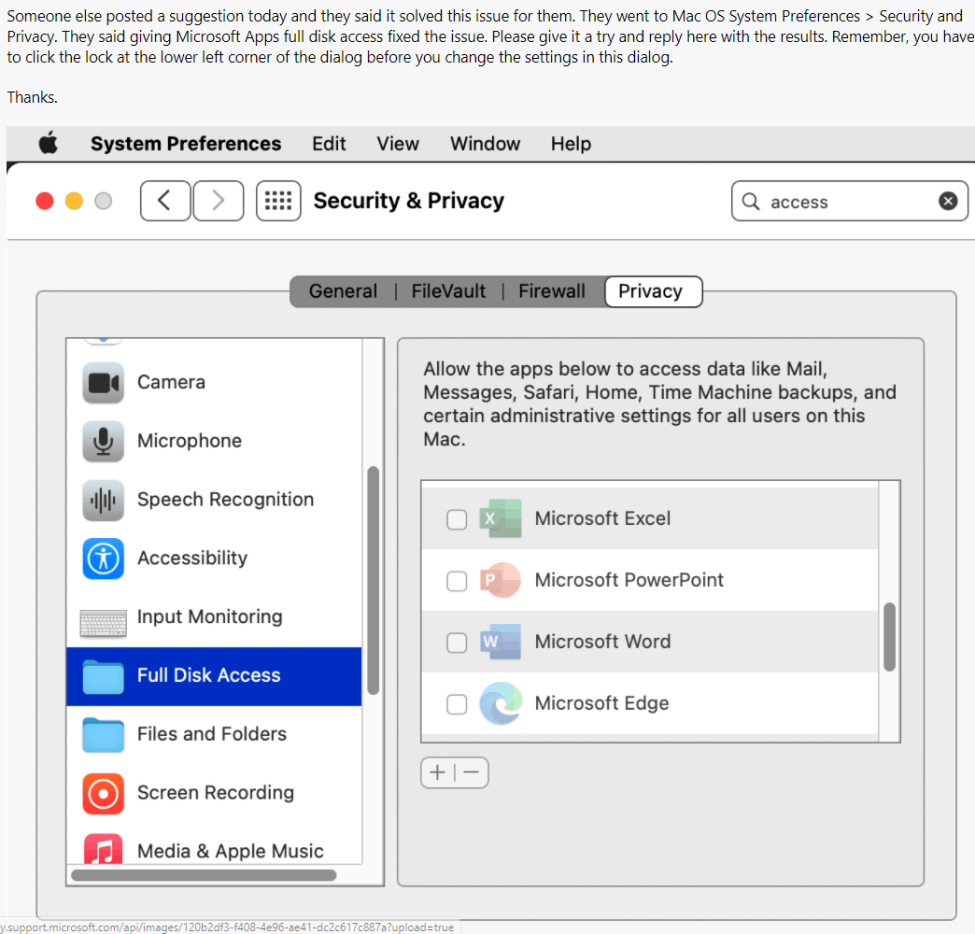Image resolution: width=975 pixels, height=934 pixels.
Task: Open the Apple menu
Action: 49,143
